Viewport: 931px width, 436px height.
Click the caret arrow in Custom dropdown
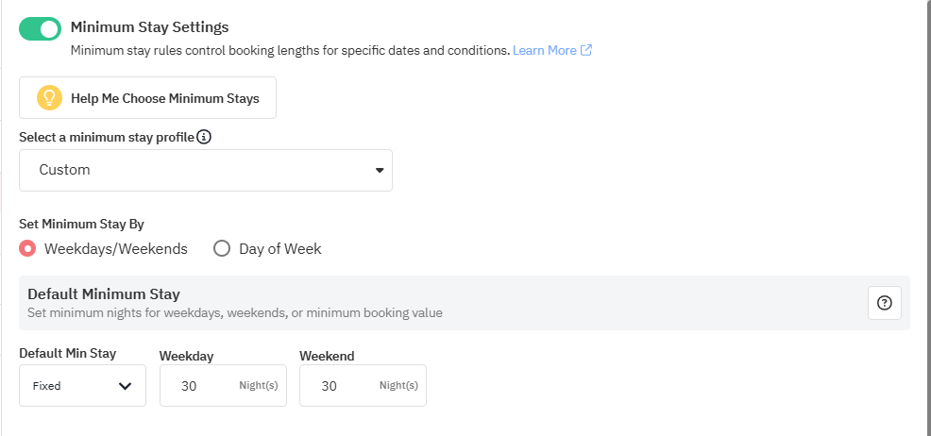pos(380,171)
